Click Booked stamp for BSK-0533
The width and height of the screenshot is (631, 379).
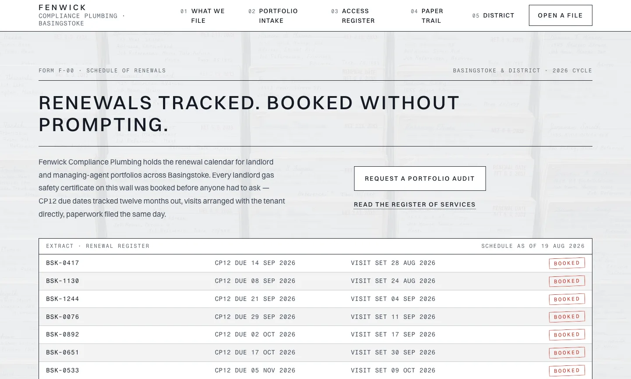pos(567,371)
